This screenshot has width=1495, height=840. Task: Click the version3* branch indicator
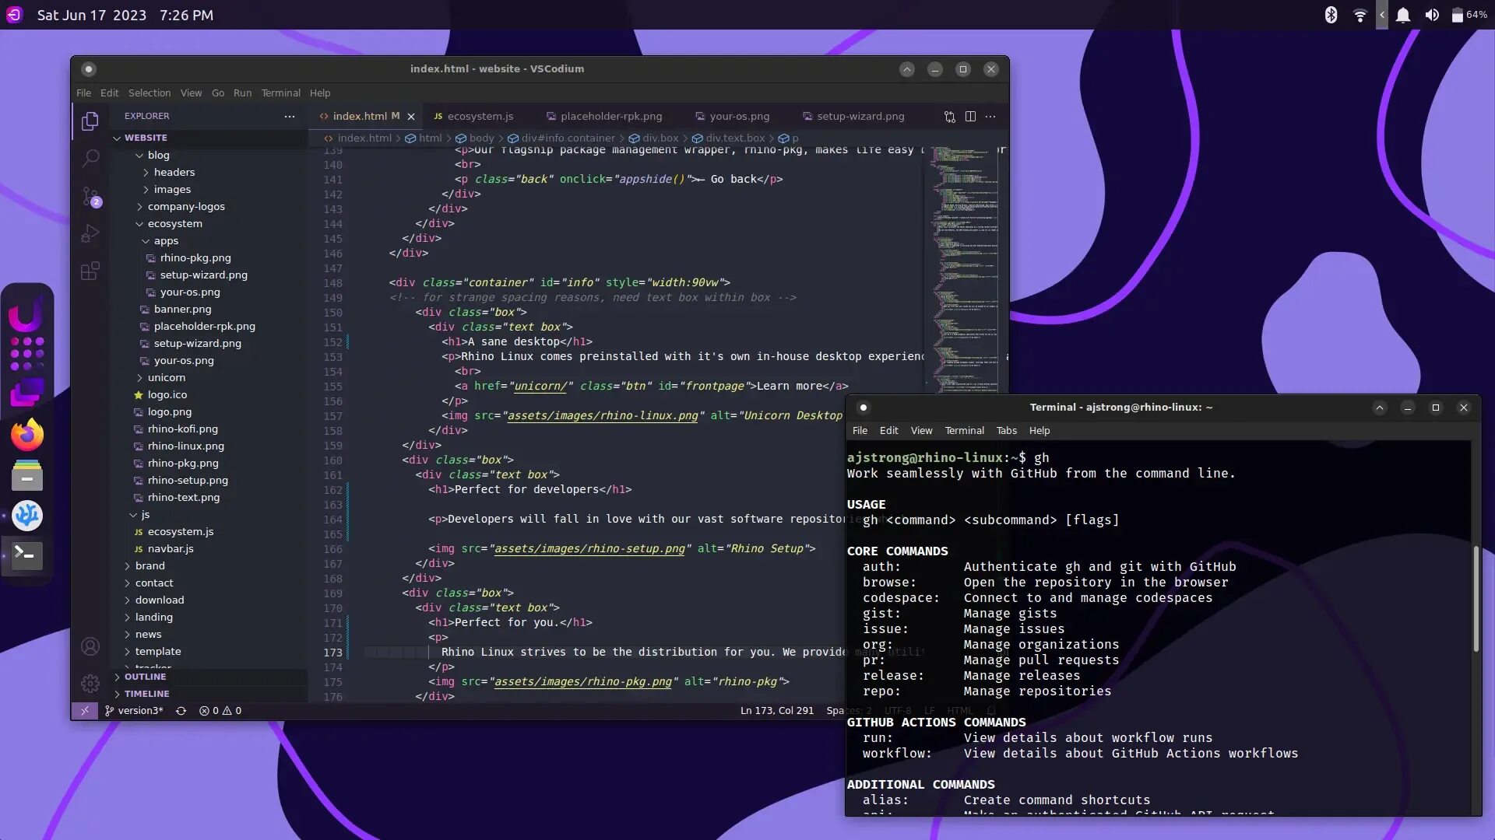click(133, 710)
